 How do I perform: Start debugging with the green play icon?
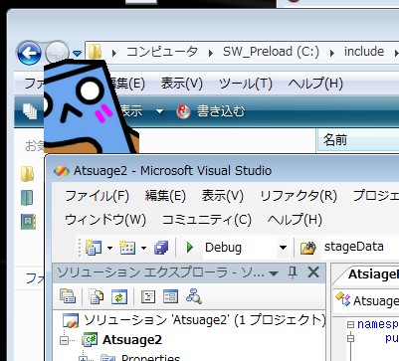click(x=190, y=248)
